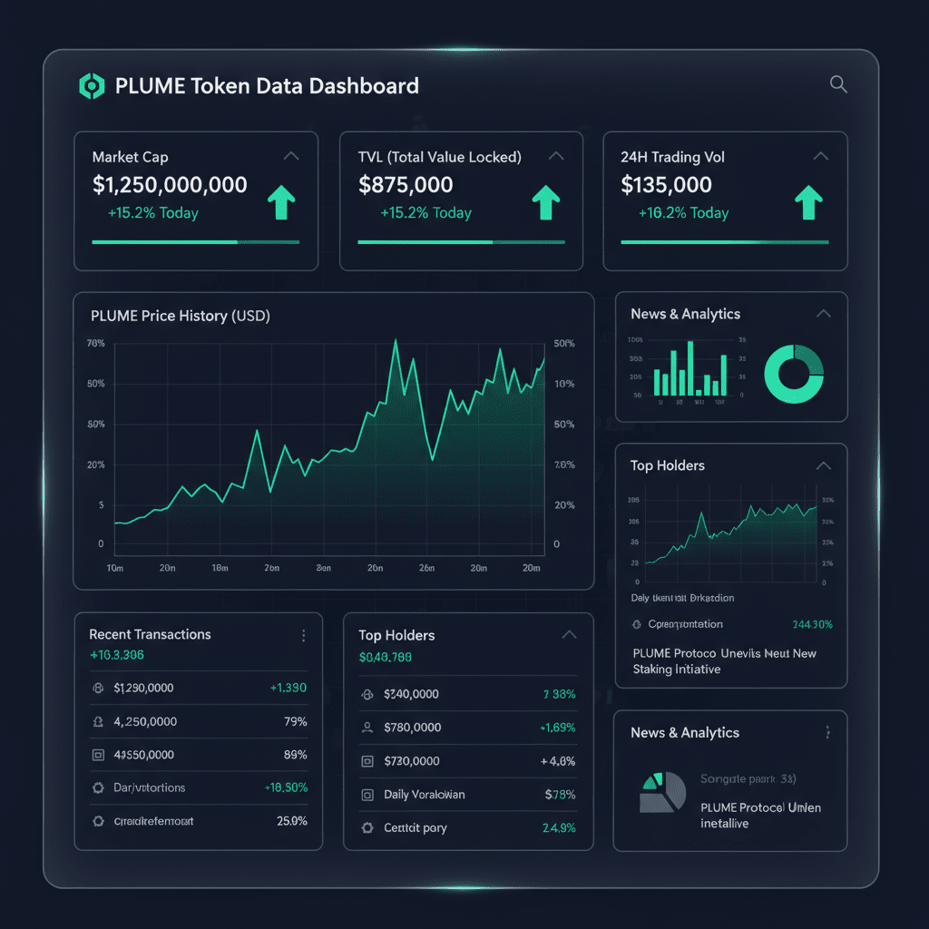Select the coin icon on the $1,290,0000 transaction
This screenshot has width=929, height=929.
point(98,688)
